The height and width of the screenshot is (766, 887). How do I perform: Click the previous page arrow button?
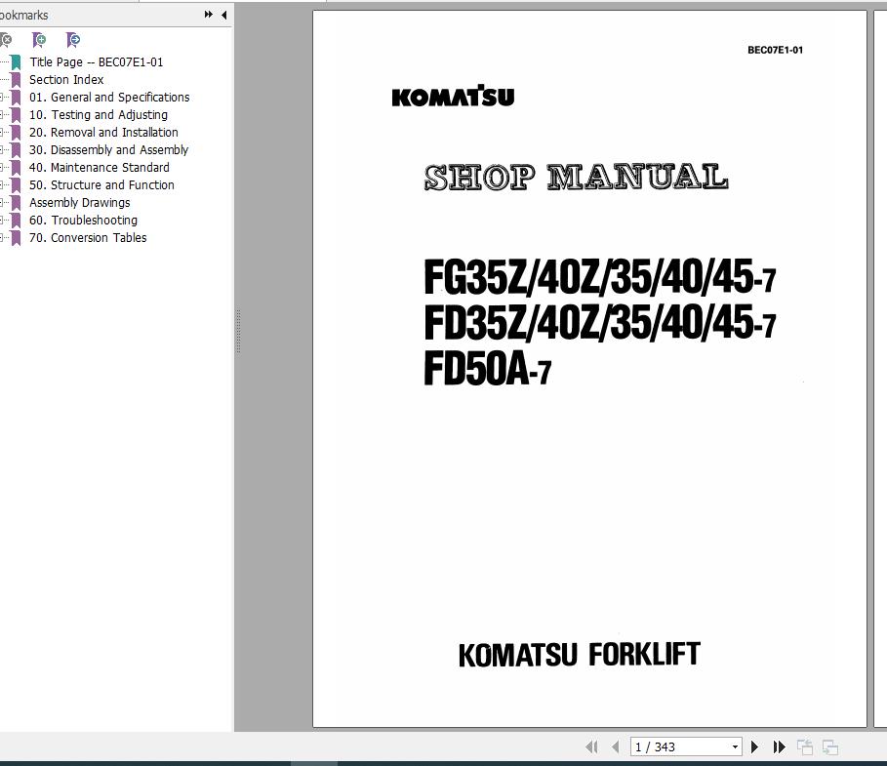pyautogui.click(x=614, y=746)
